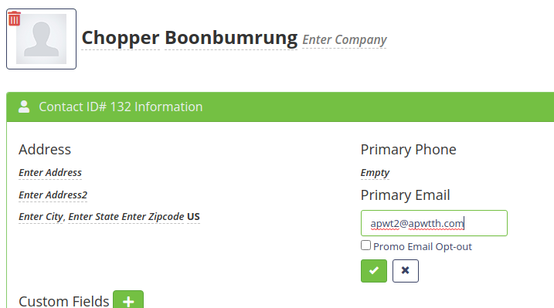Click the red trash icon on avatar
Screen dimensions: 554x308
click(15, 19)
